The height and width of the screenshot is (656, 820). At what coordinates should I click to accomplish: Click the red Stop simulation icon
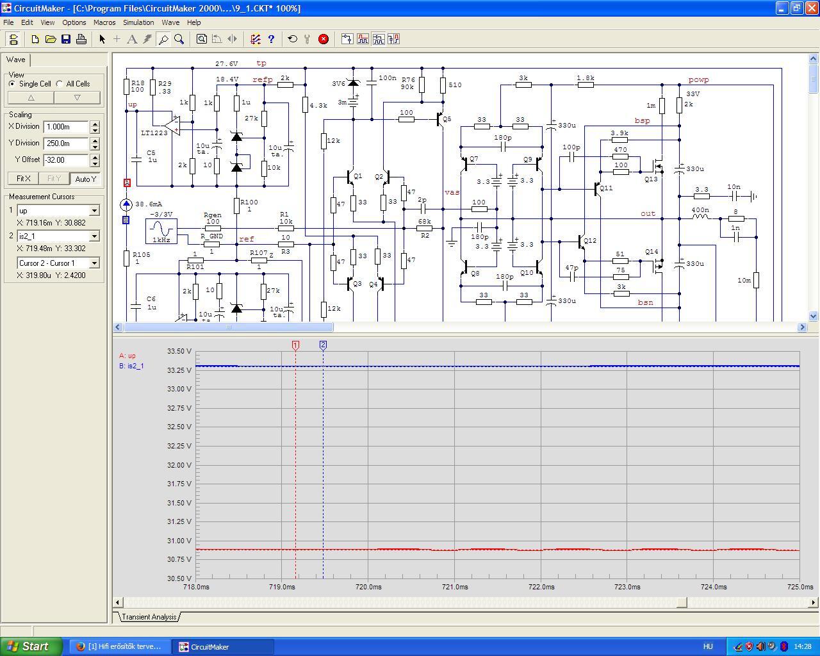pos(324,39)
